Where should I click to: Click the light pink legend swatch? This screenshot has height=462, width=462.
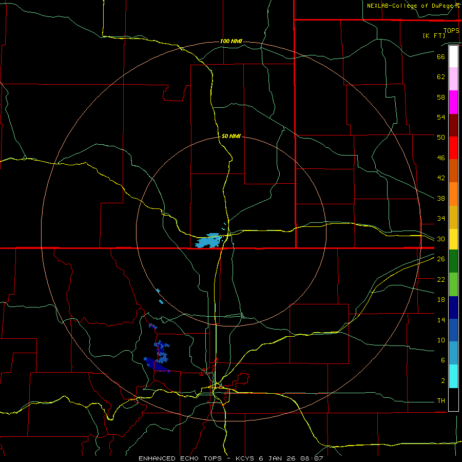click(453, 79)
